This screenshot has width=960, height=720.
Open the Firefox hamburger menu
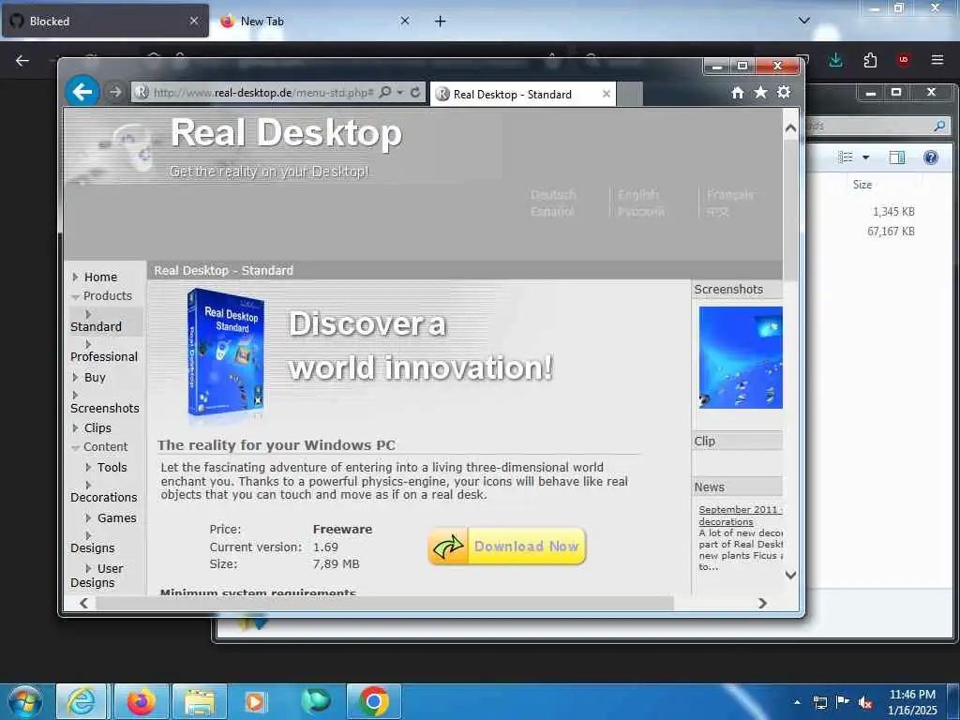pos(937,60)
